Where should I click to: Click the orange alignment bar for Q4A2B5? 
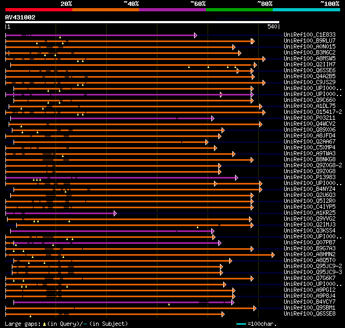point(129,77)
